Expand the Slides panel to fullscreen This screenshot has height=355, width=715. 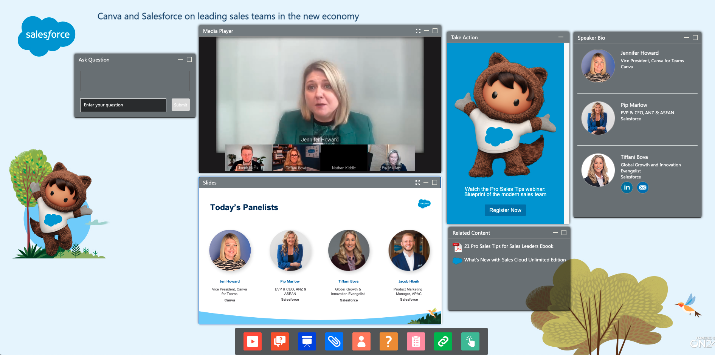pyautogui.click(x=417, y=183)
